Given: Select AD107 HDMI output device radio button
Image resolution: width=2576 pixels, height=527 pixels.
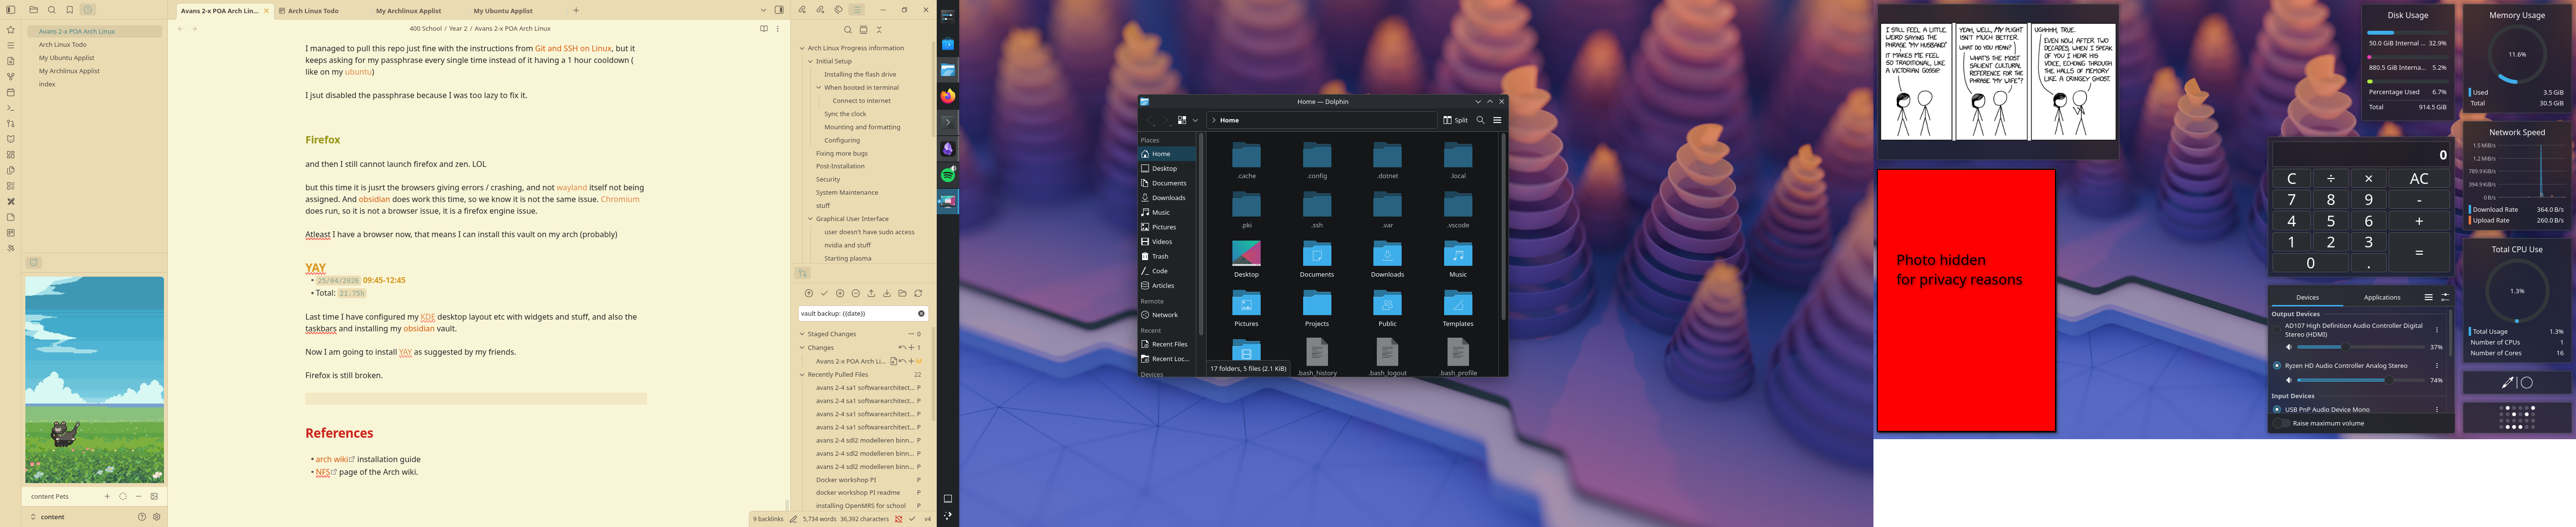Looking at the screenshot, I should [x=2277, y=330].
